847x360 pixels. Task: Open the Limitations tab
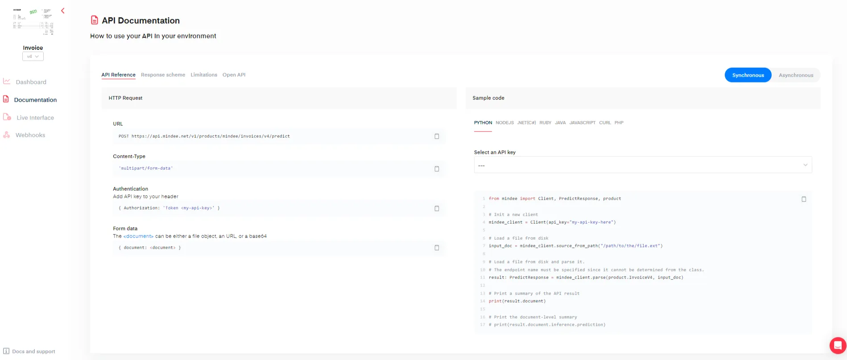coord(204,75)
